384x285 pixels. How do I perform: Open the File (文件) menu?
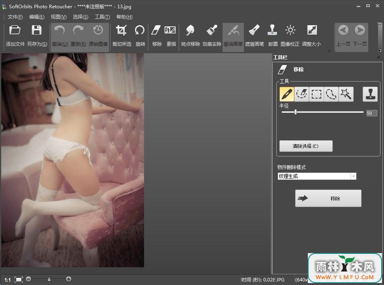15,17
